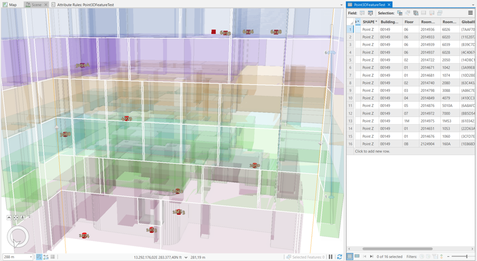Click the GlobalID column header
477x261 pixels.
[467, 22]
